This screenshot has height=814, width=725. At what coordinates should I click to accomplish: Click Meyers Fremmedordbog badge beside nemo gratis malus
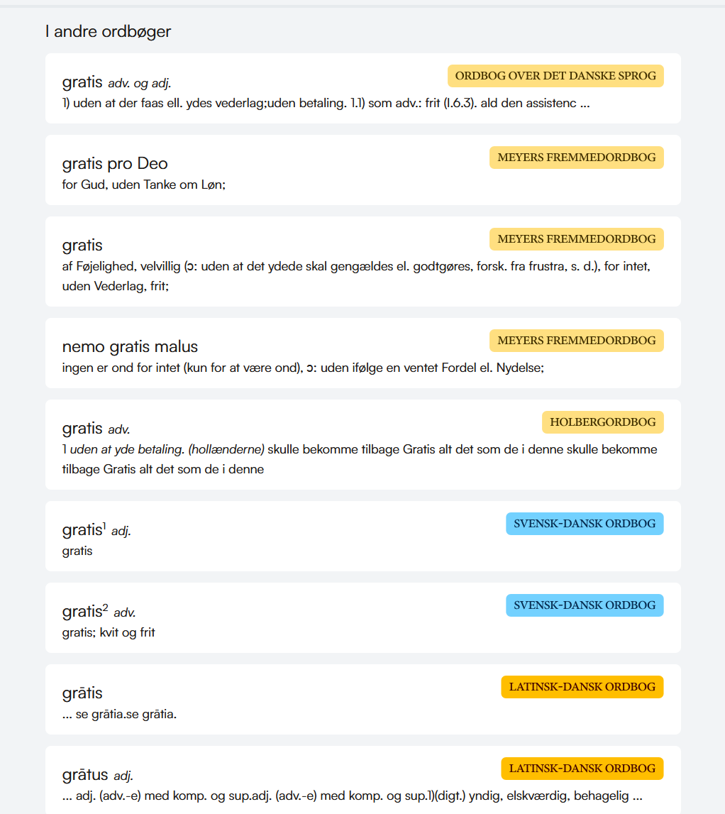(576, 341)
